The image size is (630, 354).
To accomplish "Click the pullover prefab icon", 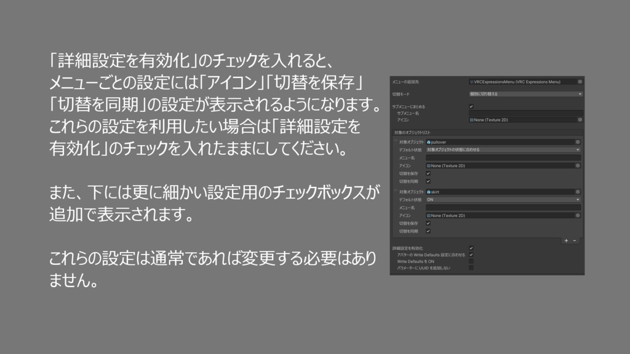I will pos(429,141).
